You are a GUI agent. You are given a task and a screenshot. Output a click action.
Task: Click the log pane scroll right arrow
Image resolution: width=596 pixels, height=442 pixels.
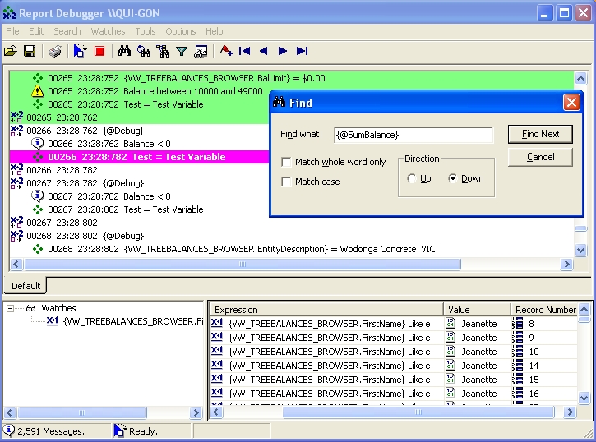pyautogui.click(x=566, y=264)
